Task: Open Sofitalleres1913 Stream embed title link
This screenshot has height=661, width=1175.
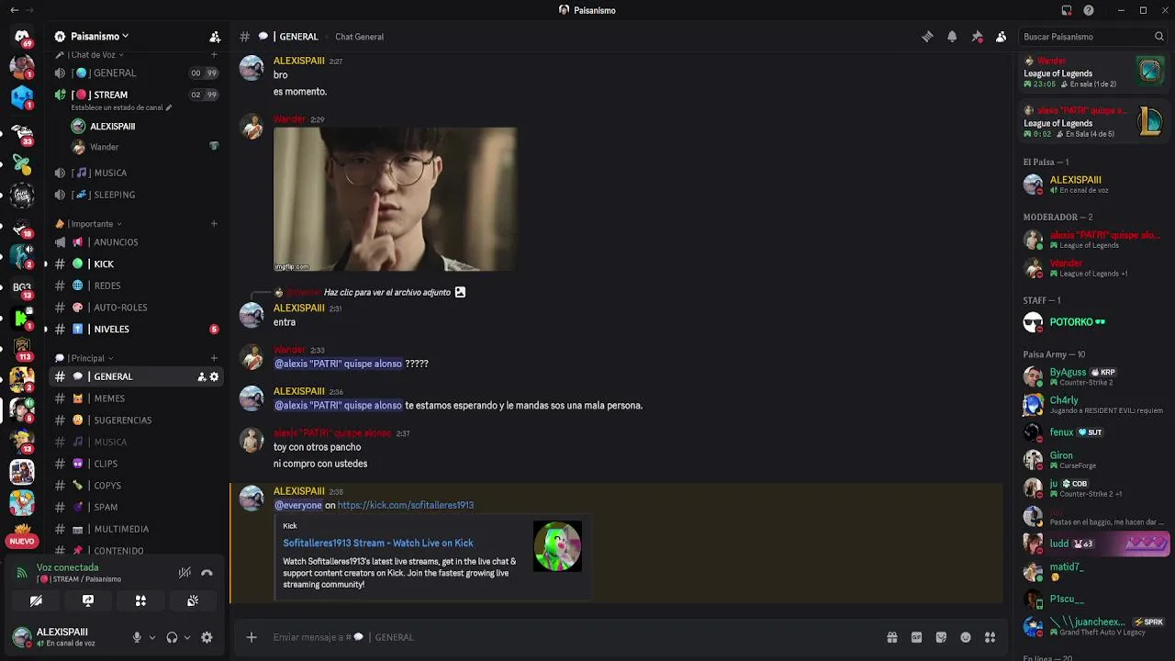Action: click(x=378, y=543)
